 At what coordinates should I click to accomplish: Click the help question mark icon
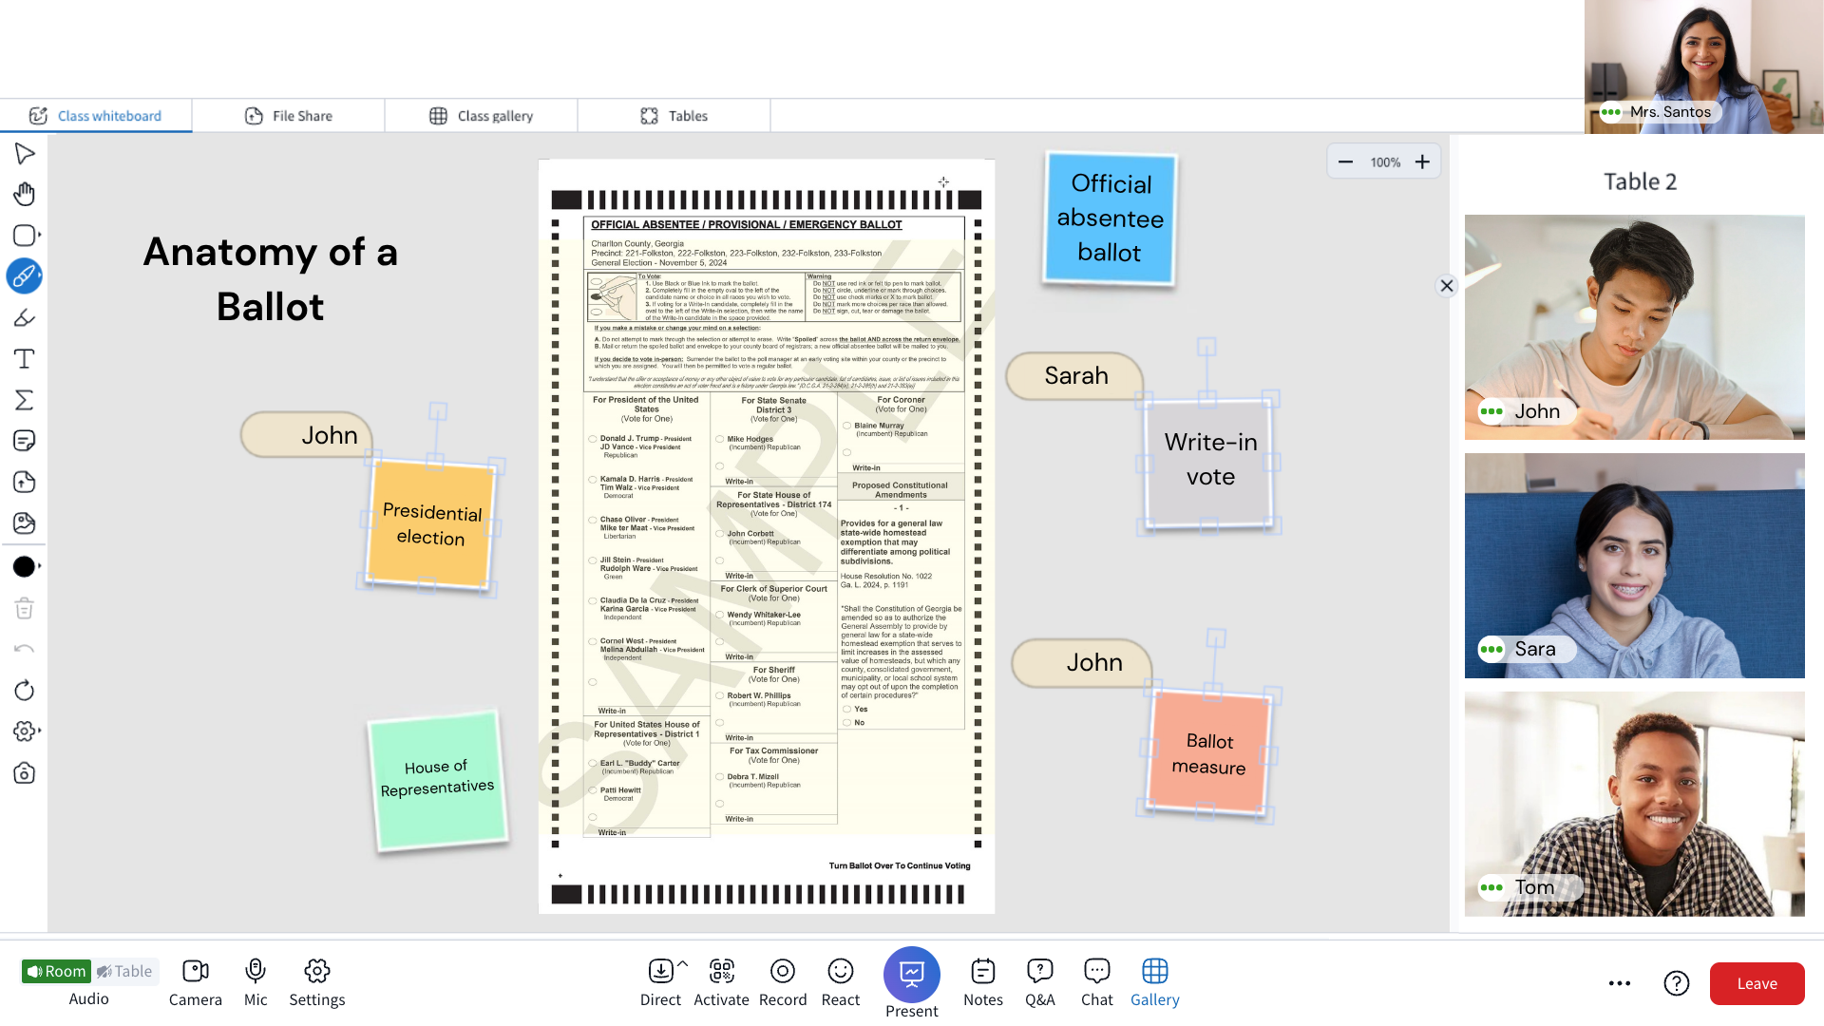pos(1677,983)
